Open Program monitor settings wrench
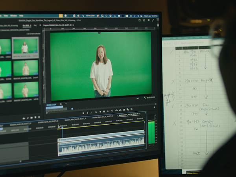This screenshot has width=236, height=177. tap(145, 98)
